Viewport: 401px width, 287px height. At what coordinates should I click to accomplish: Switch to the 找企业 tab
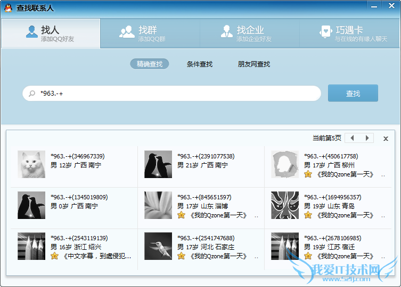(x=250, y=33)
